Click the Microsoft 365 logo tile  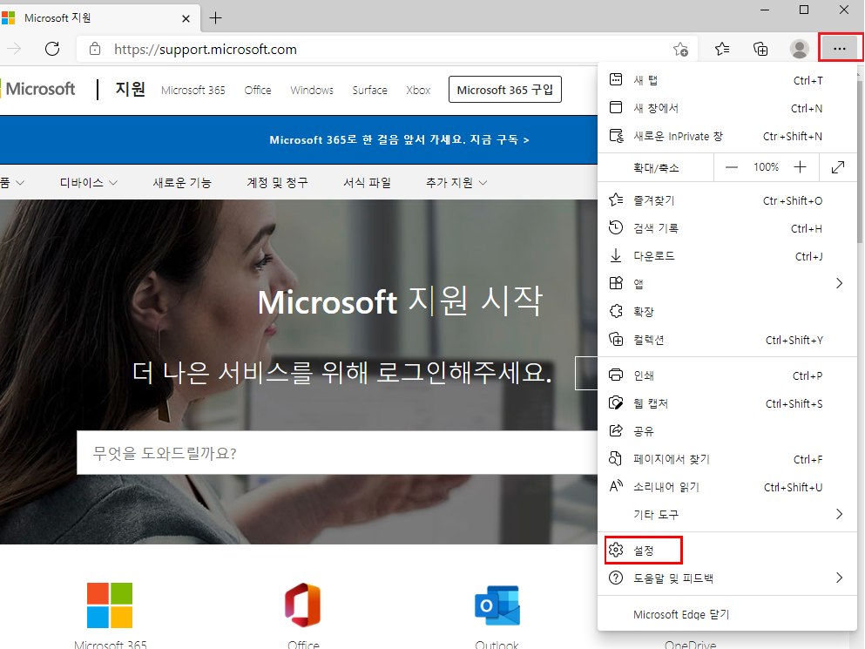tap(110, 605)
